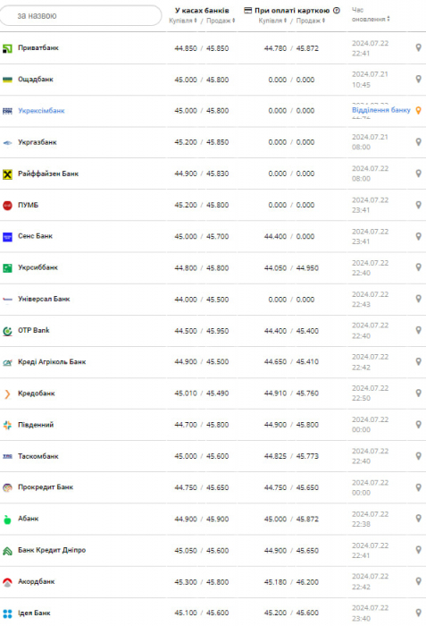426x626 pixels.
Task: Click Укрсиббанк card rate 44.050
Action: [275, 268]
